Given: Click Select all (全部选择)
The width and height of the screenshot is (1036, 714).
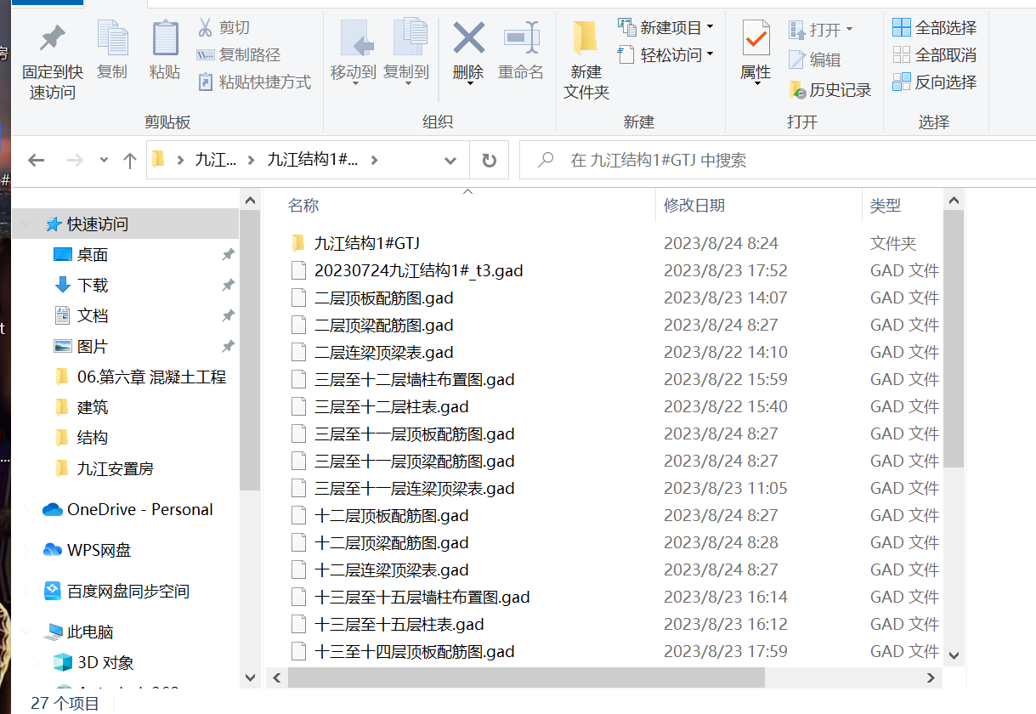Looking at the screenshot, I should [934, 28].
